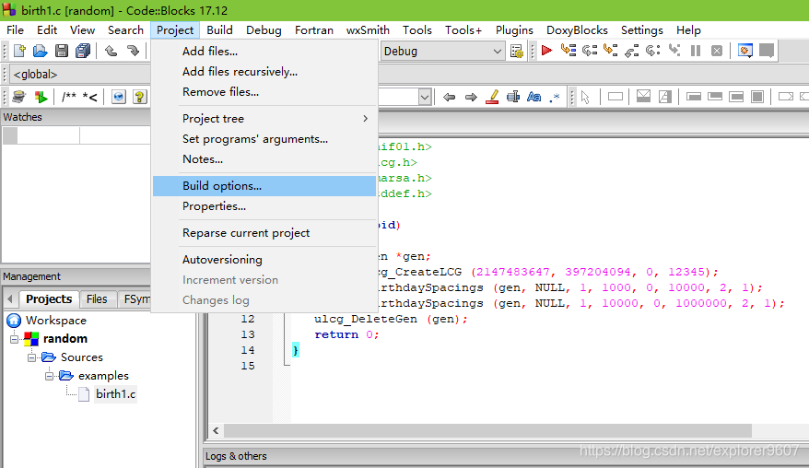
Task: Jump back with the left arrow icon
Action: [x=450, y=97]
